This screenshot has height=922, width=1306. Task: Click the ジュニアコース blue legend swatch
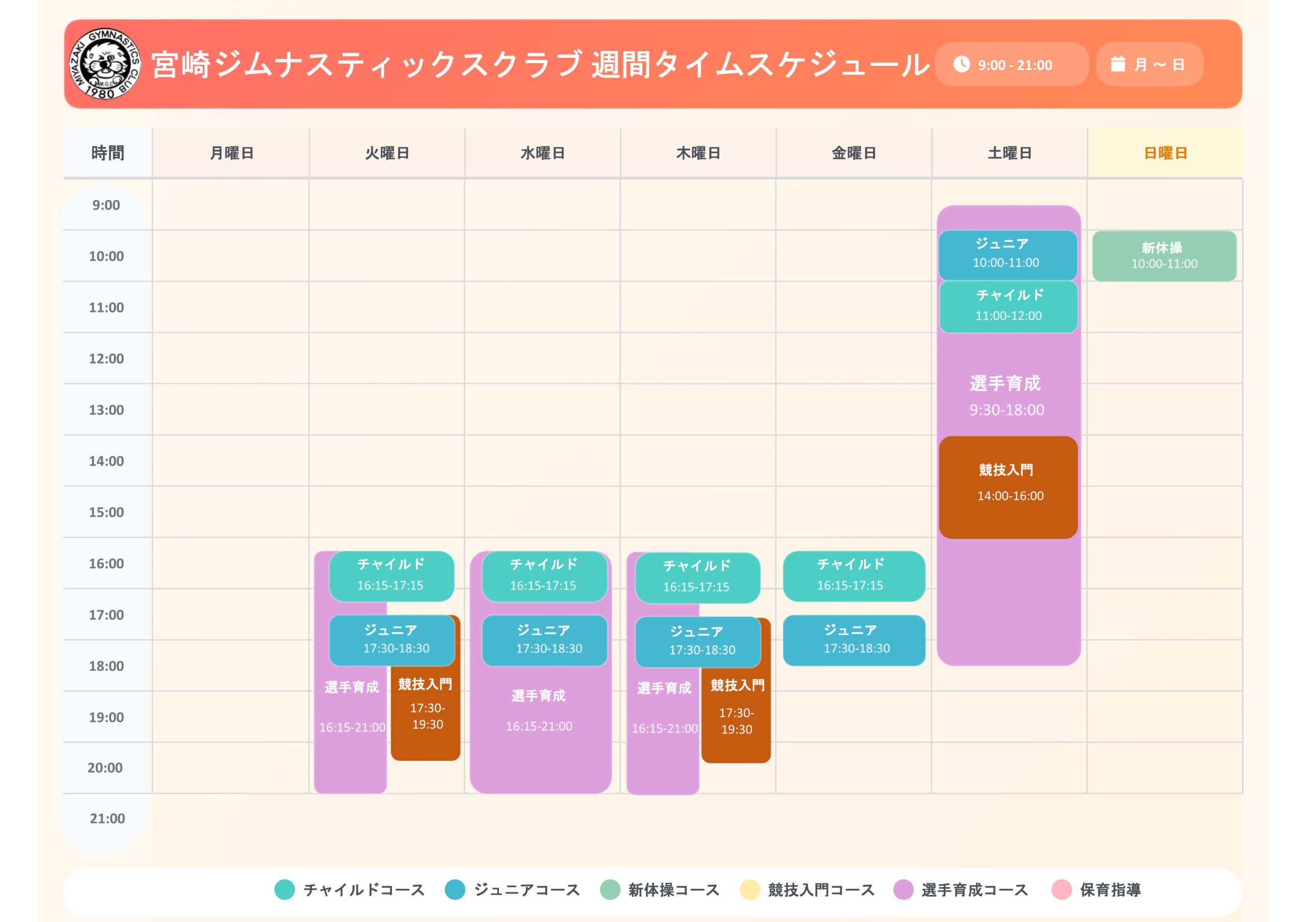(455, 889)
